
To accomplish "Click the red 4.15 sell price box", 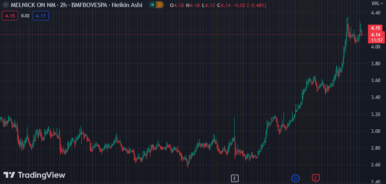I will [10, 16].
